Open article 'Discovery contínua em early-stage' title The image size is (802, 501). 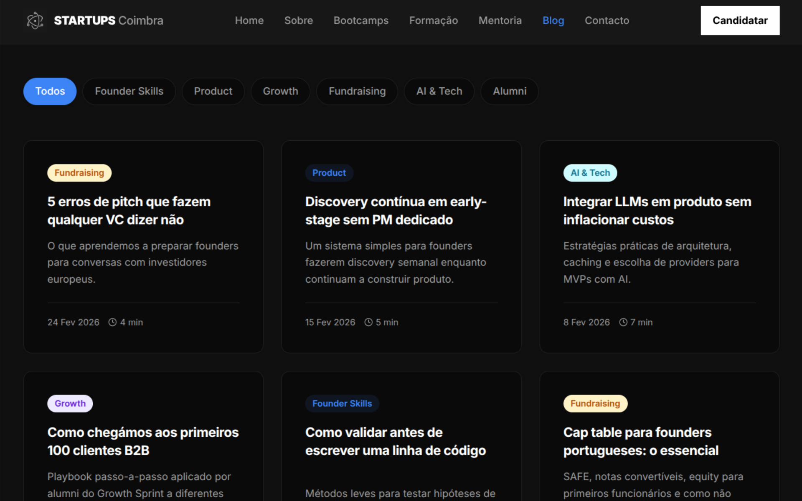[396, 211]
